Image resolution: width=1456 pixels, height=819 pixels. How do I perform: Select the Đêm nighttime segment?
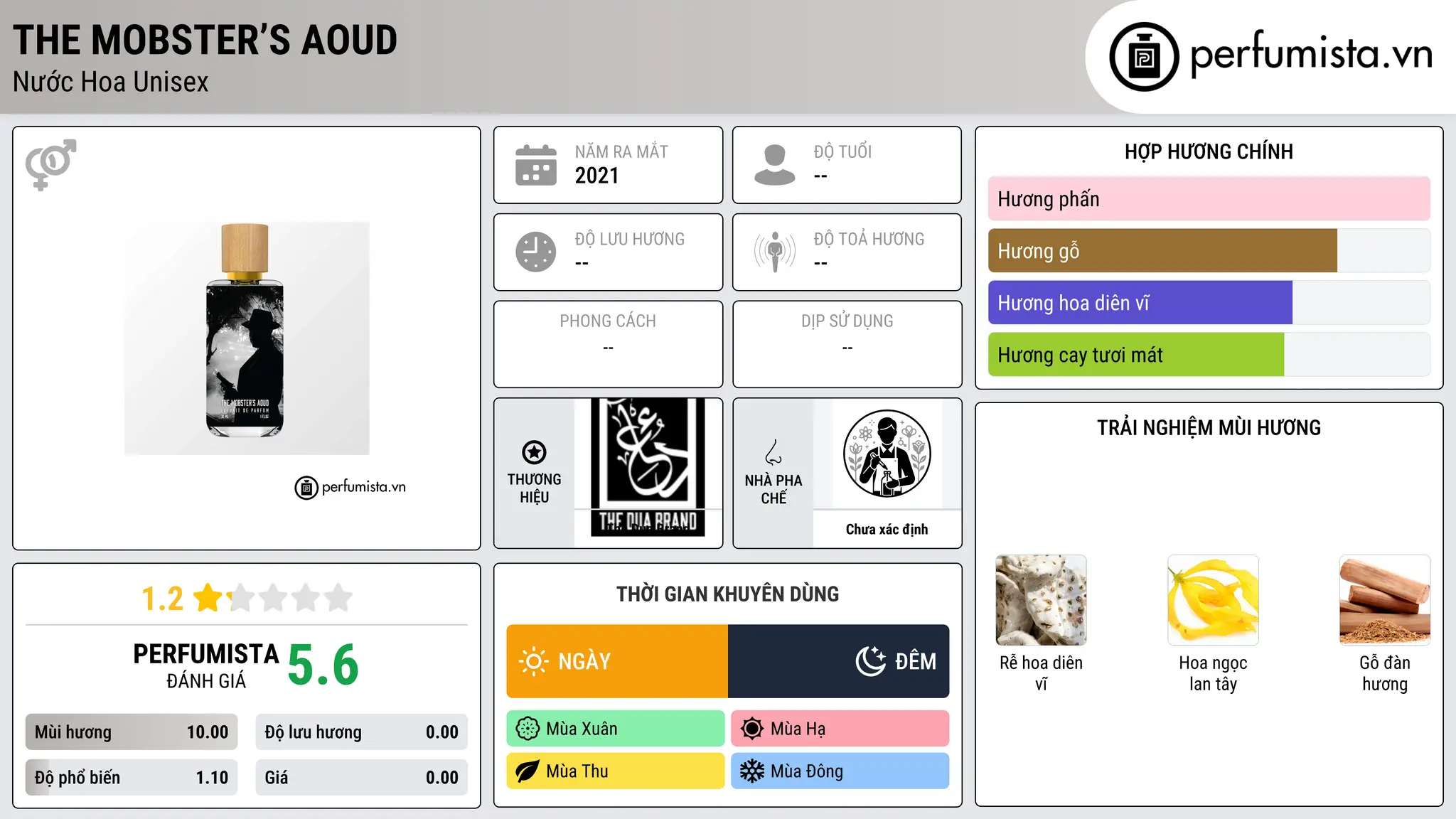839,661
